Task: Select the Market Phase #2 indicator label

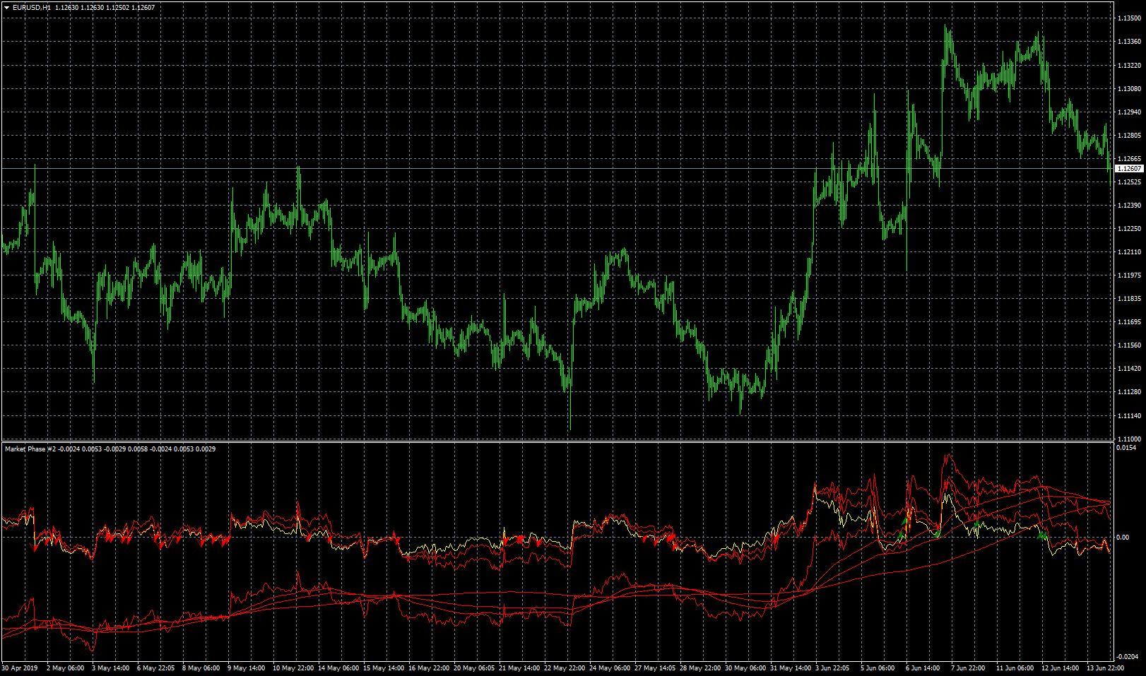Action: [30, 449]
